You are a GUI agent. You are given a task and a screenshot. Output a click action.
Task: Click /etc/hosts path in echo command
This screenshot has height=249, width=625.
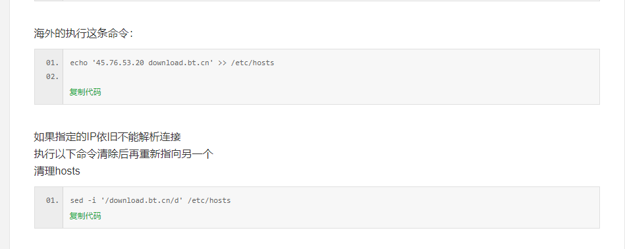tap(253, 63)
